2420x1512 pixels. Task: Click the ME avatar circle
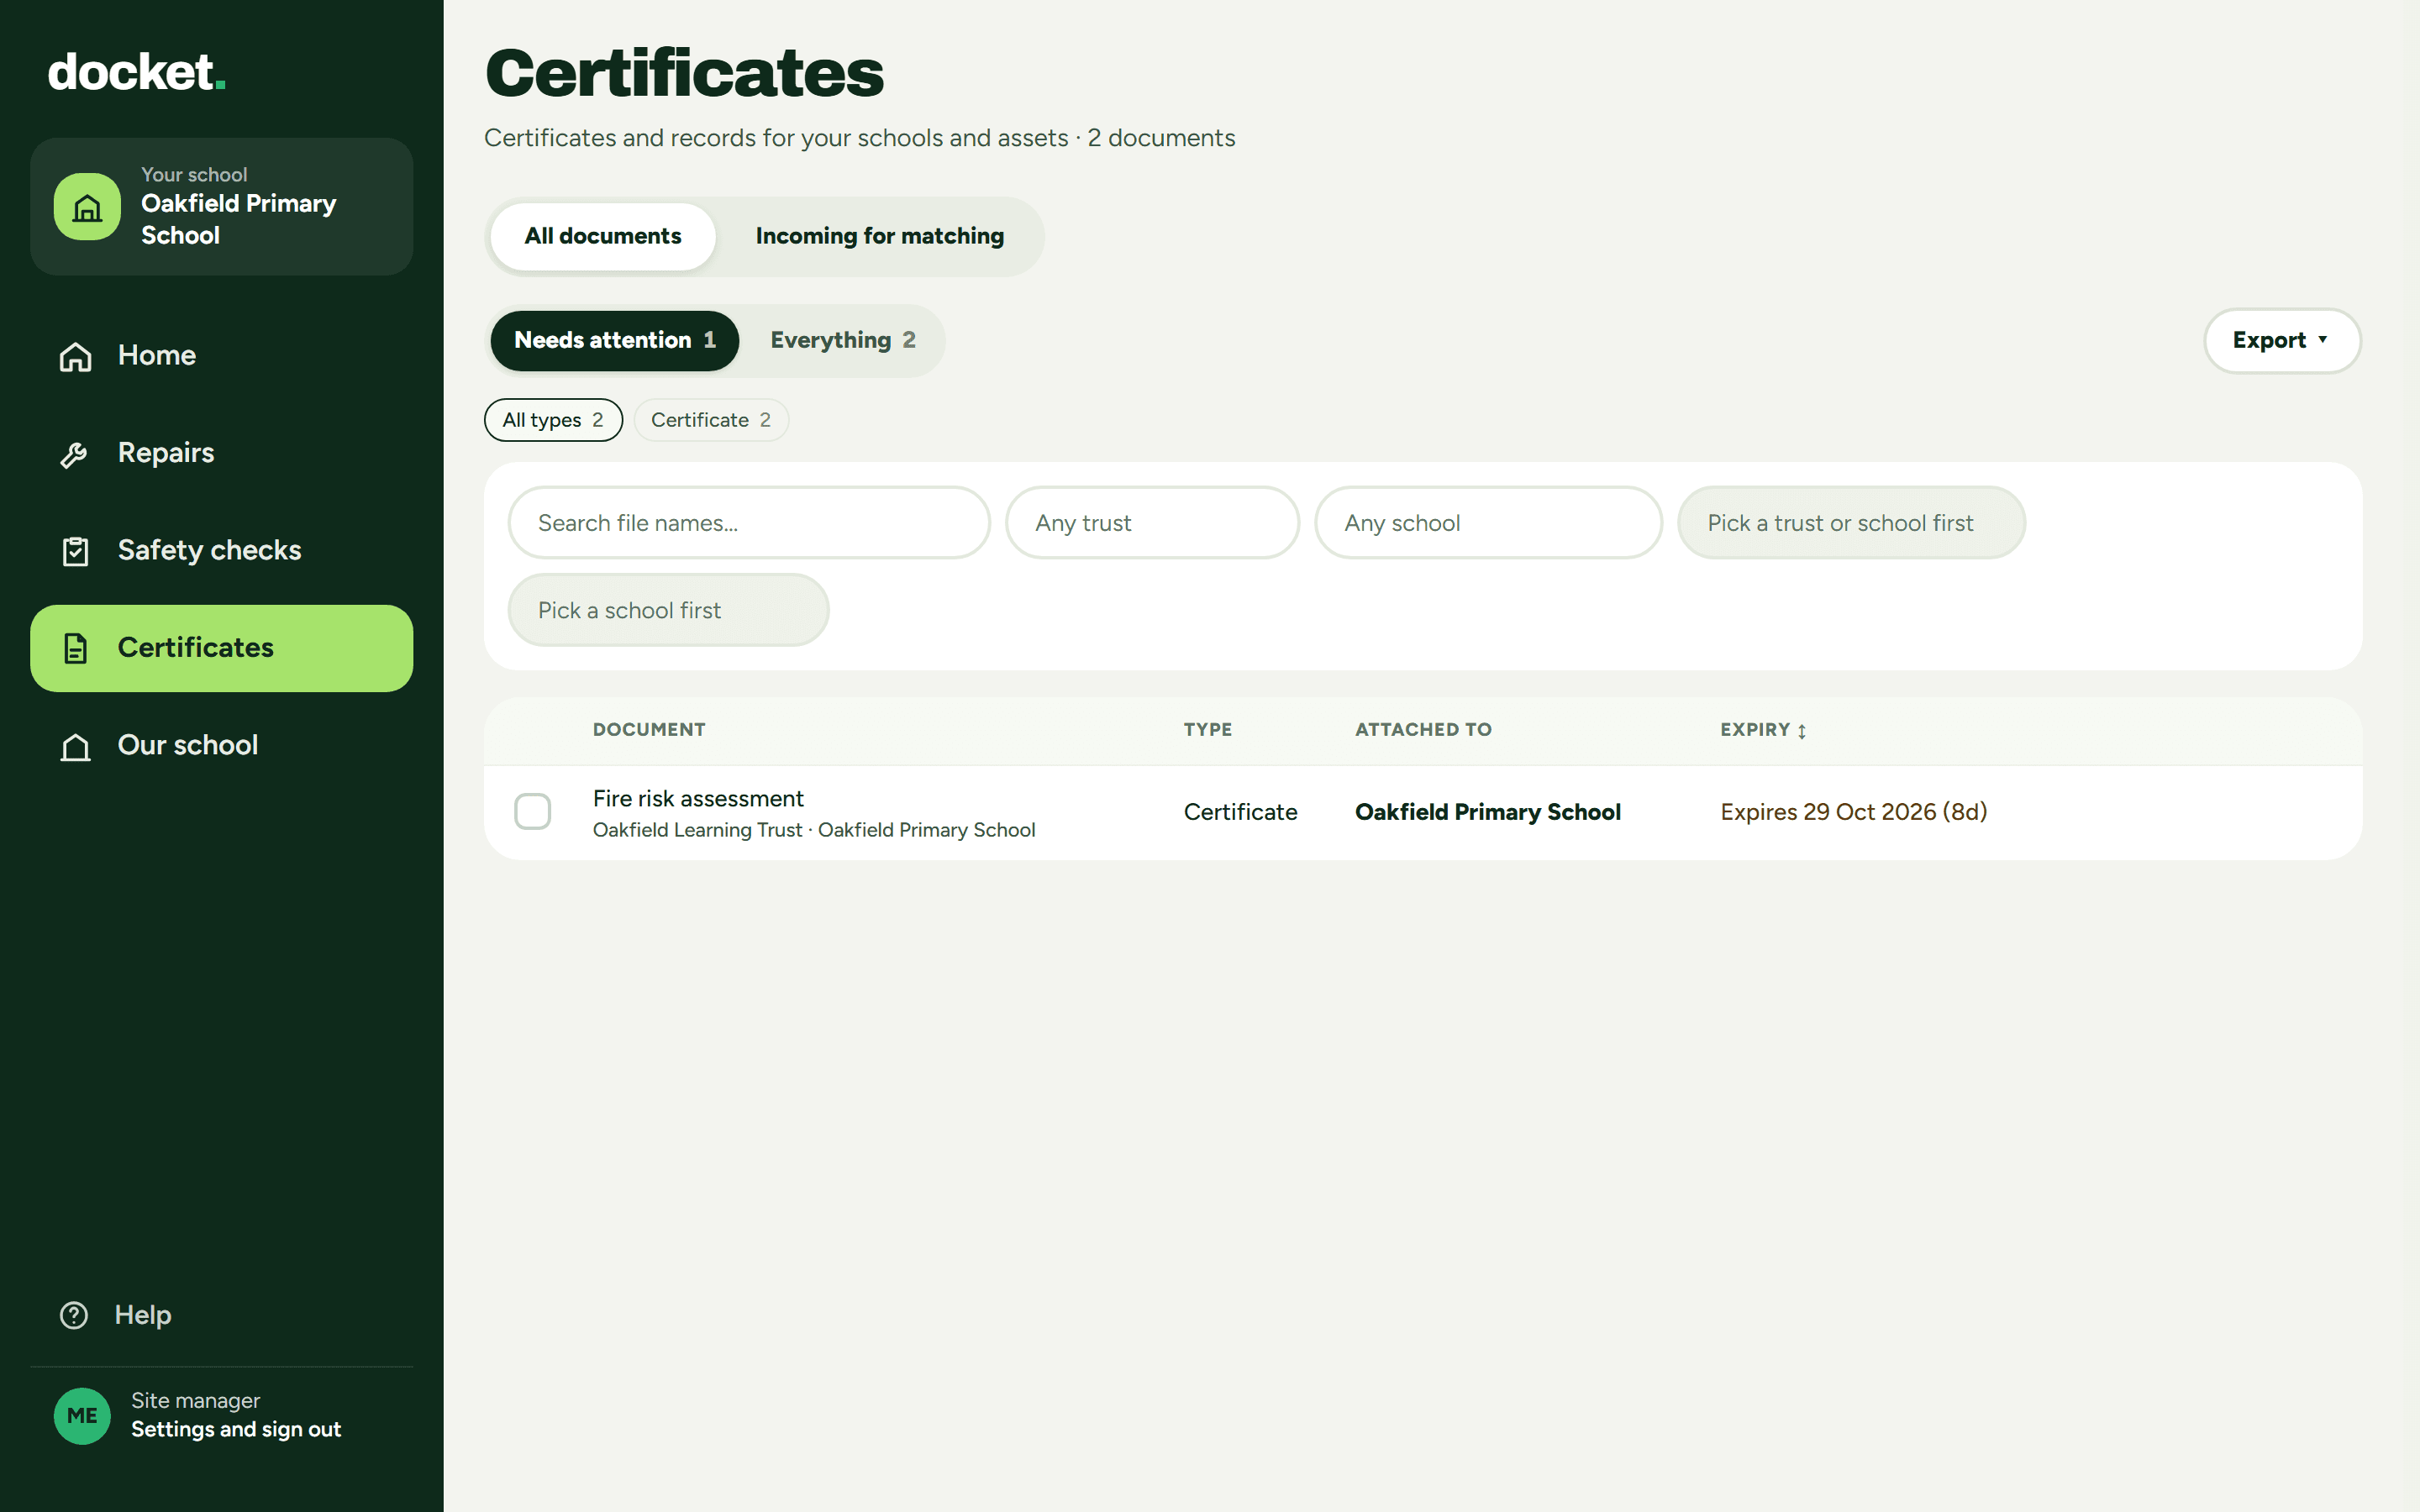tap(82, 1415)
